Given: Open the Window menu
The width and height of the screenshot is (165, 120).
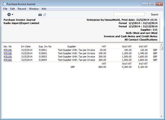Looking at the screenshot, I should (34, 9).
